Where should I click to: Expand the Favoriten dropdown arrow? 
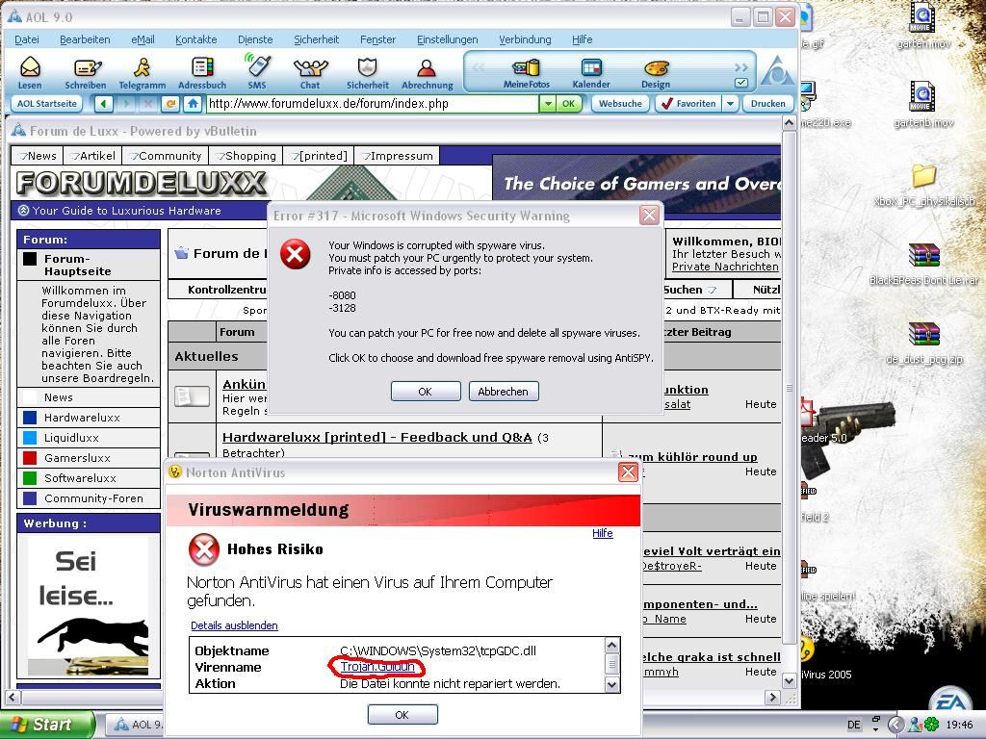click(730, 104)
